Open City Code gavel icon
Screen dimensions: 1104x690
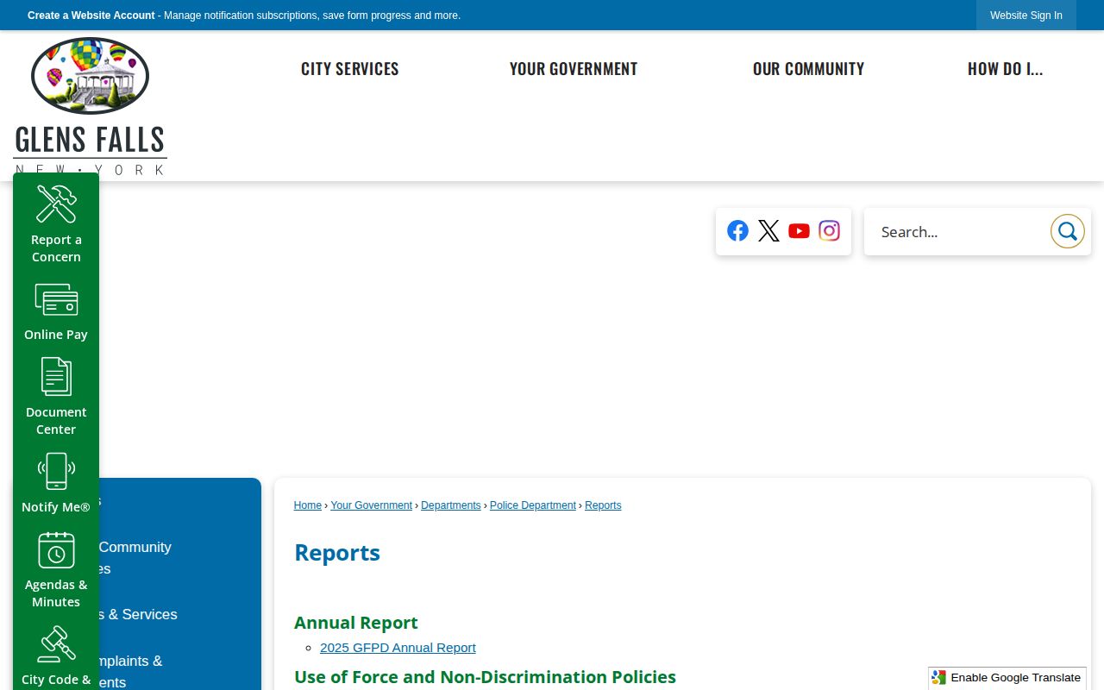[56, 644]
